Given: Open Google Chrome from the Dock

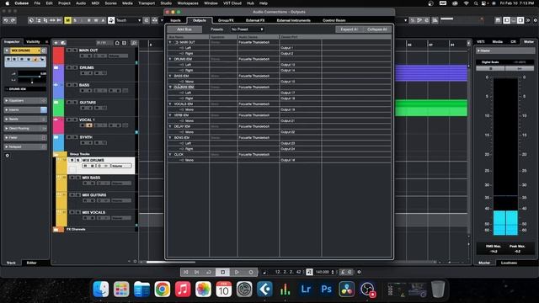Looking at the screenshot, I should [x=163, y=290].
